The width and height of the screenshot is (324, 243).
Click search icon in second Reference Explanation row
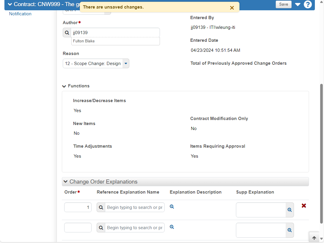(x=101, y=227)
